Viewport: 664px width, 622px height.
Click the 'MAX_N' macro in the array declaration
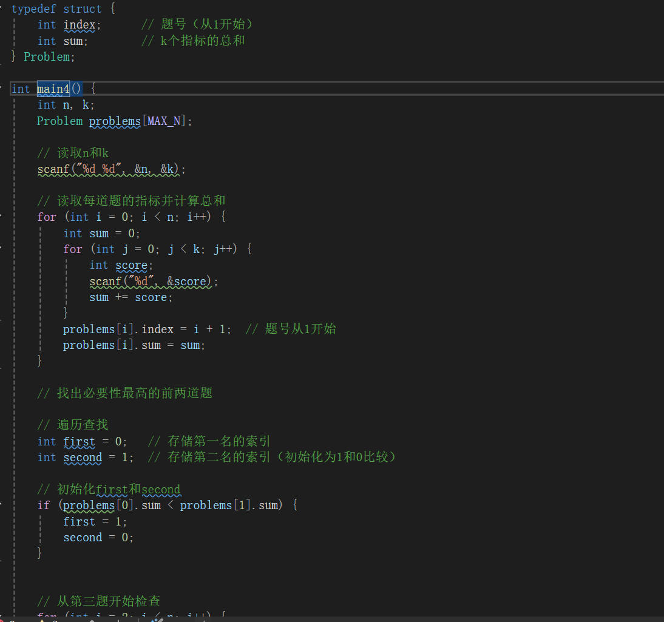pyautogui.click(x=164, y=121)
